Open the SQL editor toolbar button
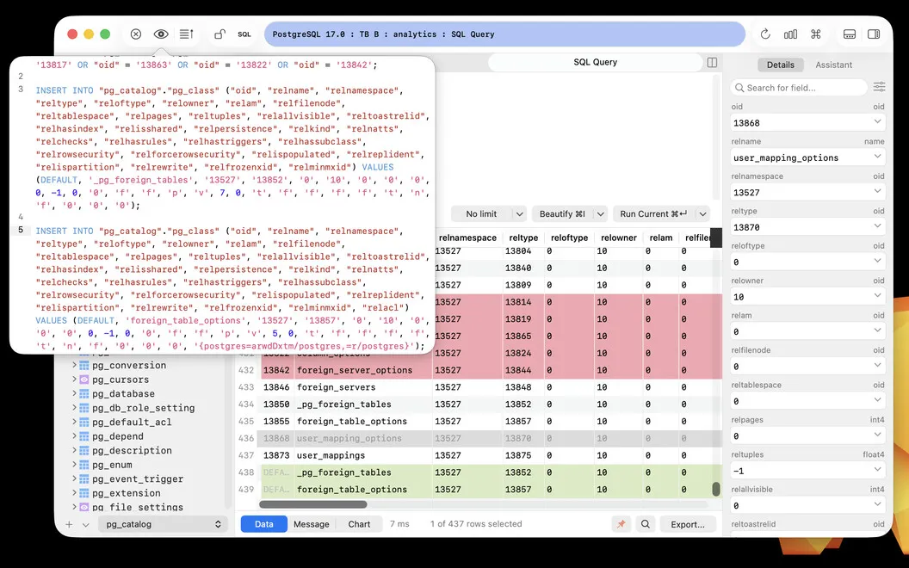The width and height of the screenshot is (909, 568). coord(244,34)
